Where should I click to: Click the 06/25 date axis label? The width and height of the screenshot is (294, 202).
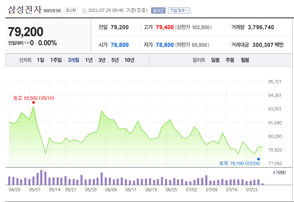pyautogui.click(x=171, y=190)
